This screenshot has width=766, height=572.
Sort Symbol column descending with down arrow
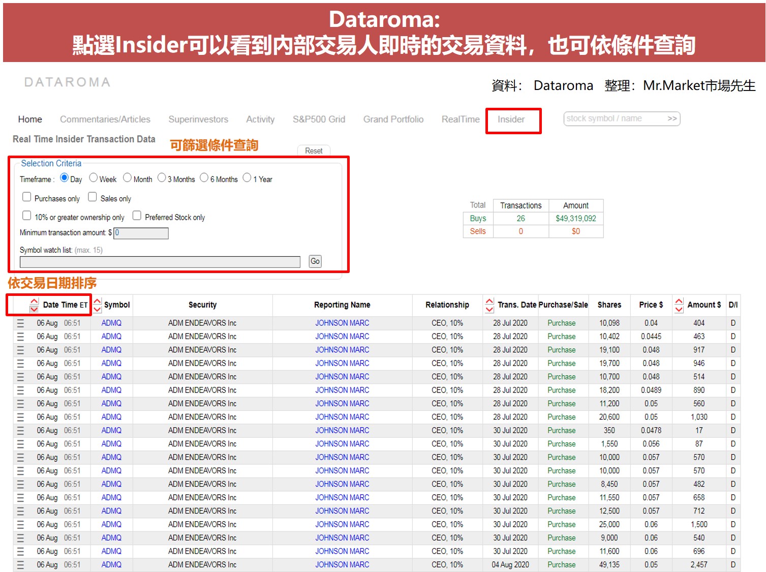97,309
